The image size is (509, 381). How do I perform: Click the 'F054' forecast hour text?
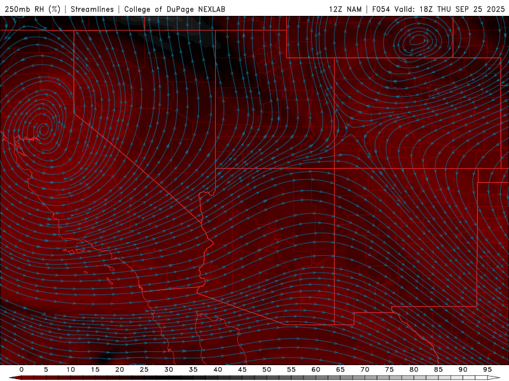tap(381, 10)
